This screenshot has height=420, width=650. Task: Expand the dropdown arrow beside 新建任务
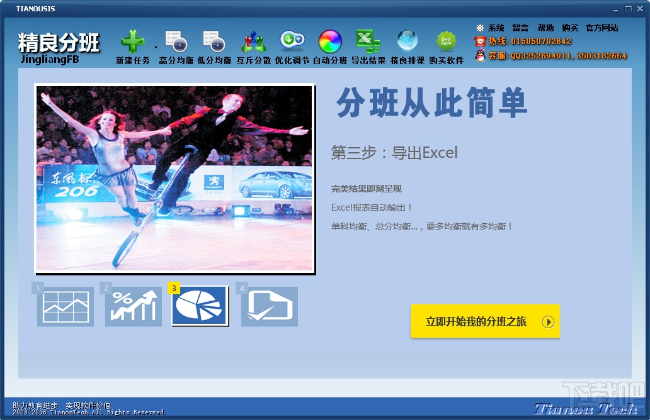click(x=156, y=48)
